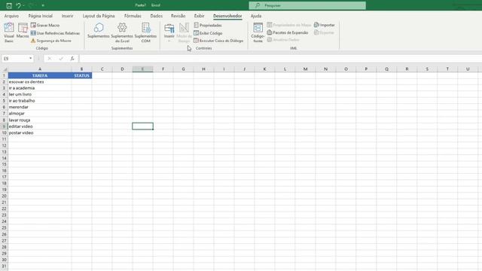Screen dimensions: 482x271
Task: Select column B header
Action: [82, 69]
